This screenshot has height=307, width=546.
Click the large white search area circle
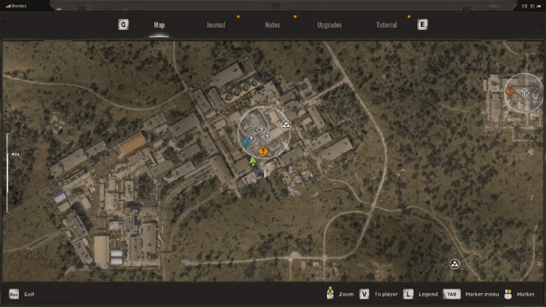pos(264,133)
